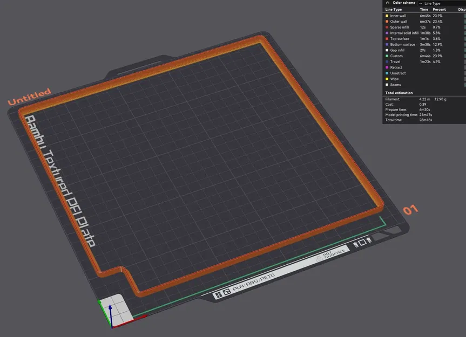Select the Unretract legend label
466x337 pixels.
398,73
